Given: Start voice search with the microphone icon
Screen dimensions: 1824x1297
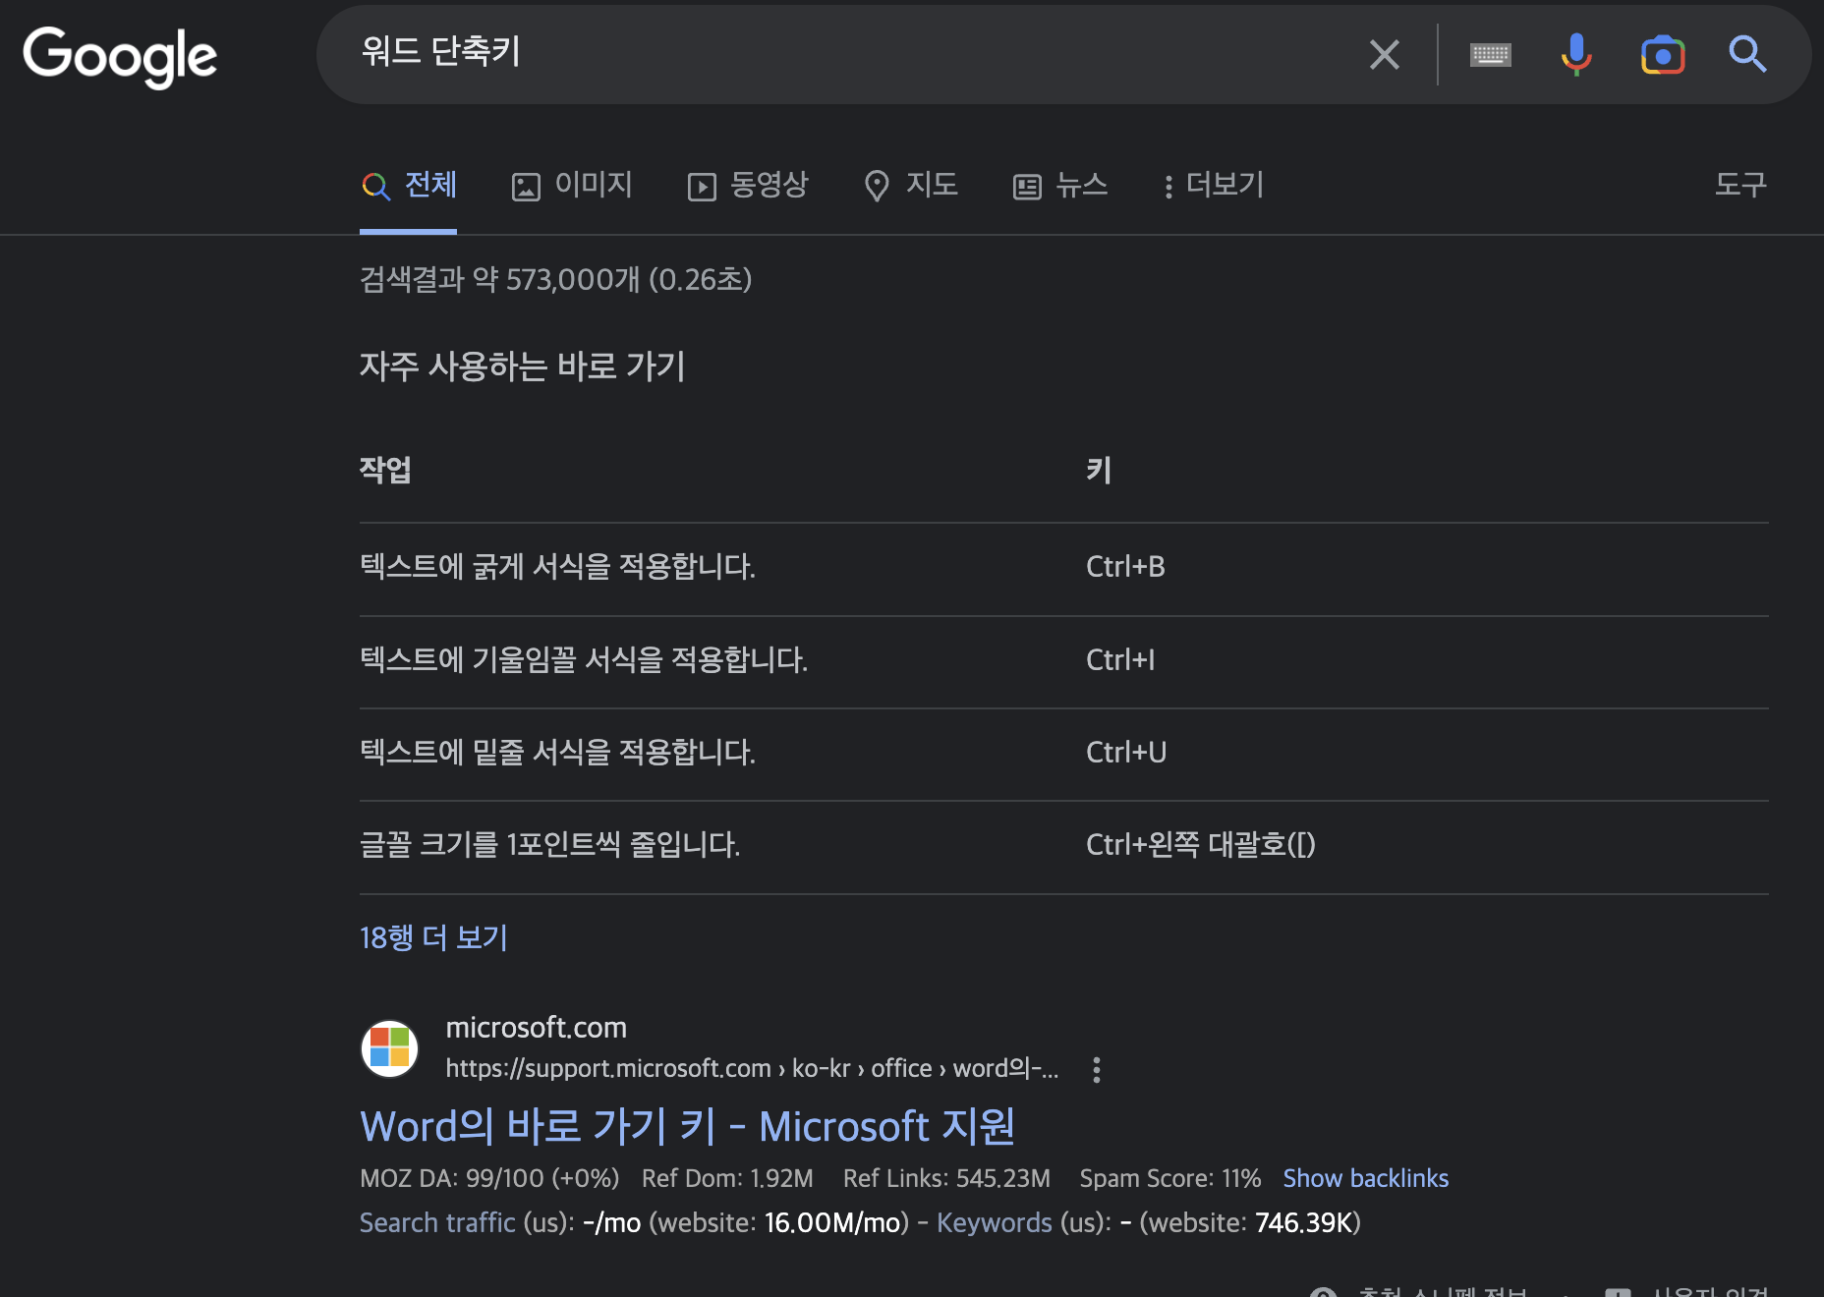Looking at the screenshot, I should pyautogui.click(x=1574, y=54).
